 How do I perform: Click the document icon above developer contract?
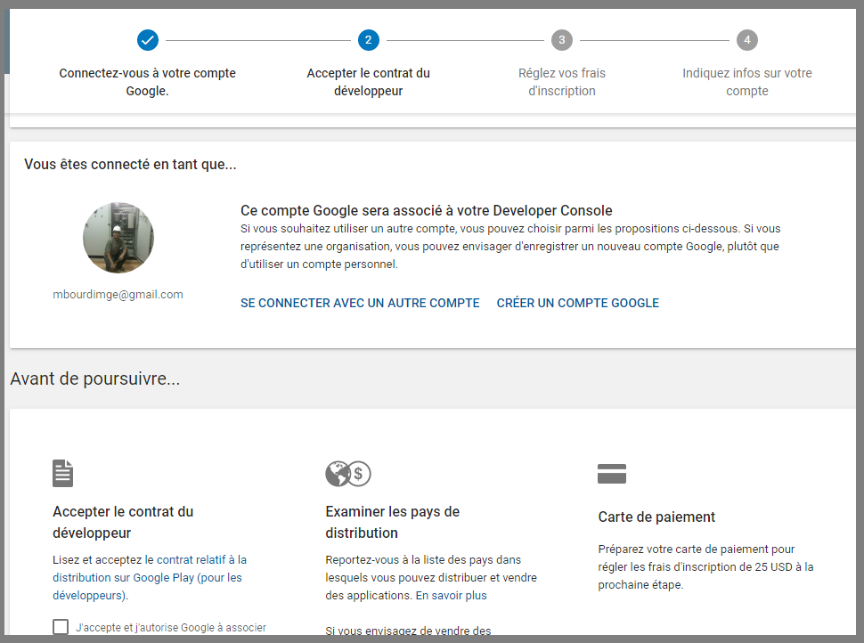click(62, 473)
